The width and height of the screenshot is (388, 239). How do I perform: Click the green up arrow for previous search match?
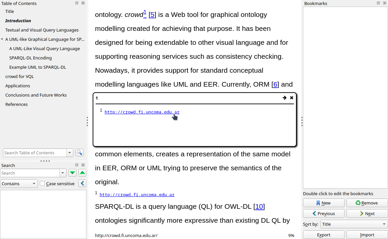pyautogui.click(x=82, y=173)
